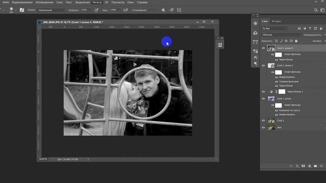Select Черно-белое 1 layer mask thumbnail
326x183 pixels.
click(282, 91)
